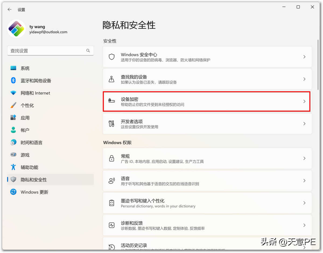Click the 设备加密 lock-drive icon
The height and width of the screenshot is (253, 323).
(x=111, y=101)
